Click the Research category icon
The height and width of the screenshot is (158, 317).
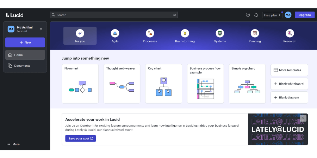(290, 33)
